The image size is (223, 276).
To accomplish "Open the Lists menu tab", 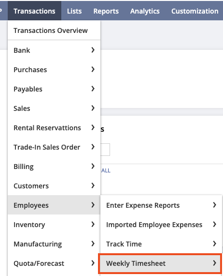I will click(74, 11).
